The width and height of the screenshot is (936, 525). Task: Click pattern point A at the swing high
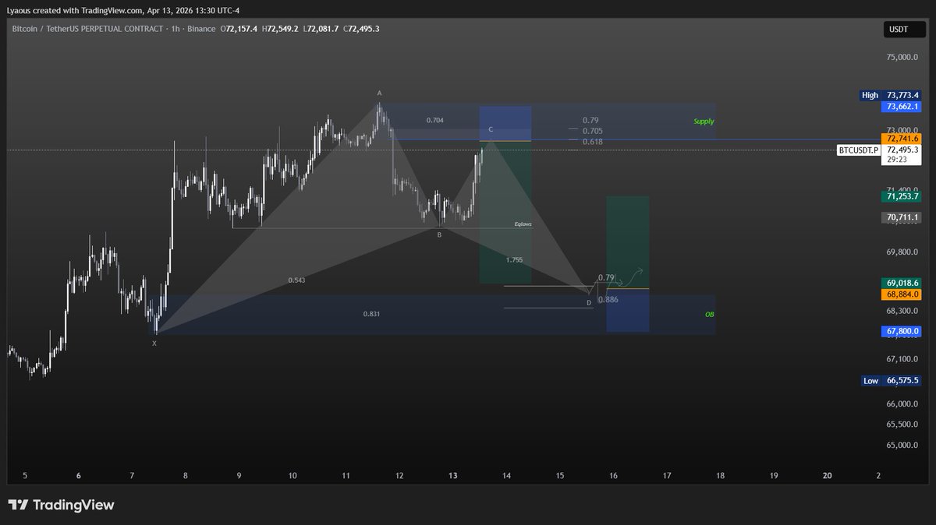(x=380, y=93)
